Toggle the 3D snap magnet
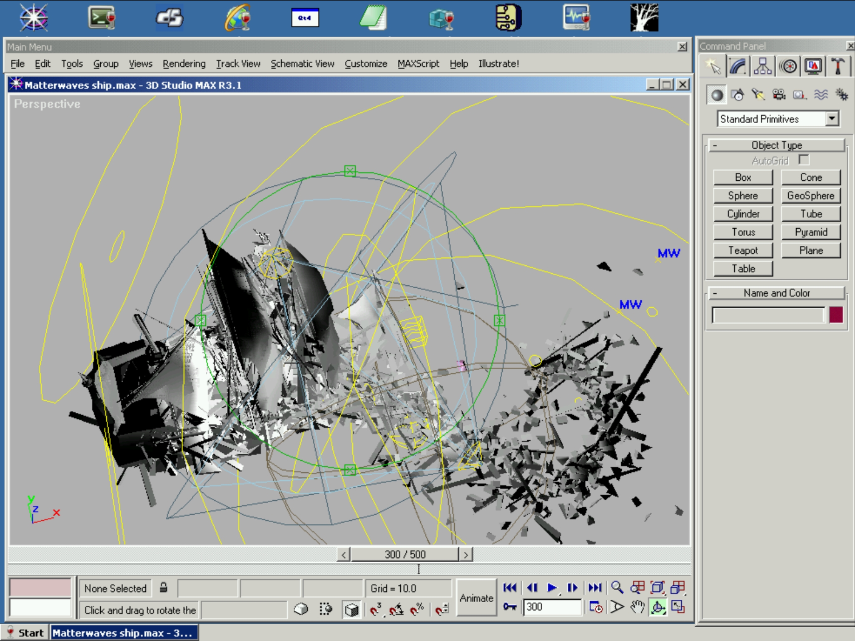 (375, 610)
